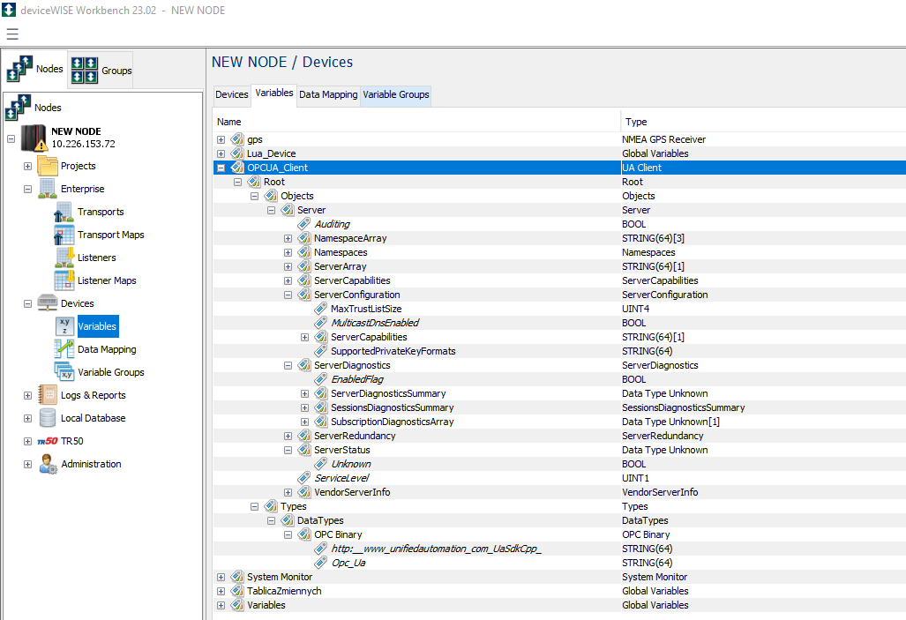Expand the Lua_Device row
The height and width of the screenshot is (620, 906).
[221, 153]
